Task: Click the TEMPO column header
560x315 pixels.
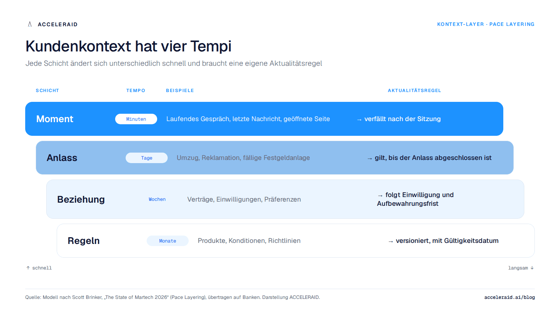Action: 136,90
